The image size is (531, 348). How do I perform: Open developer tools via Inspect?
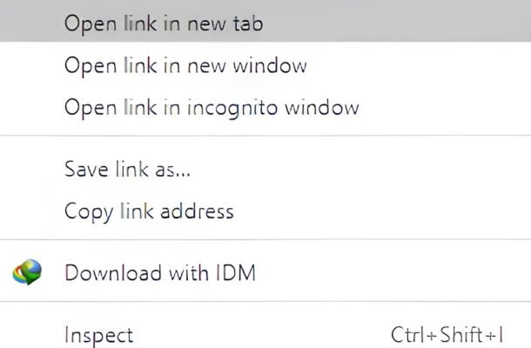tap(99, 334)
